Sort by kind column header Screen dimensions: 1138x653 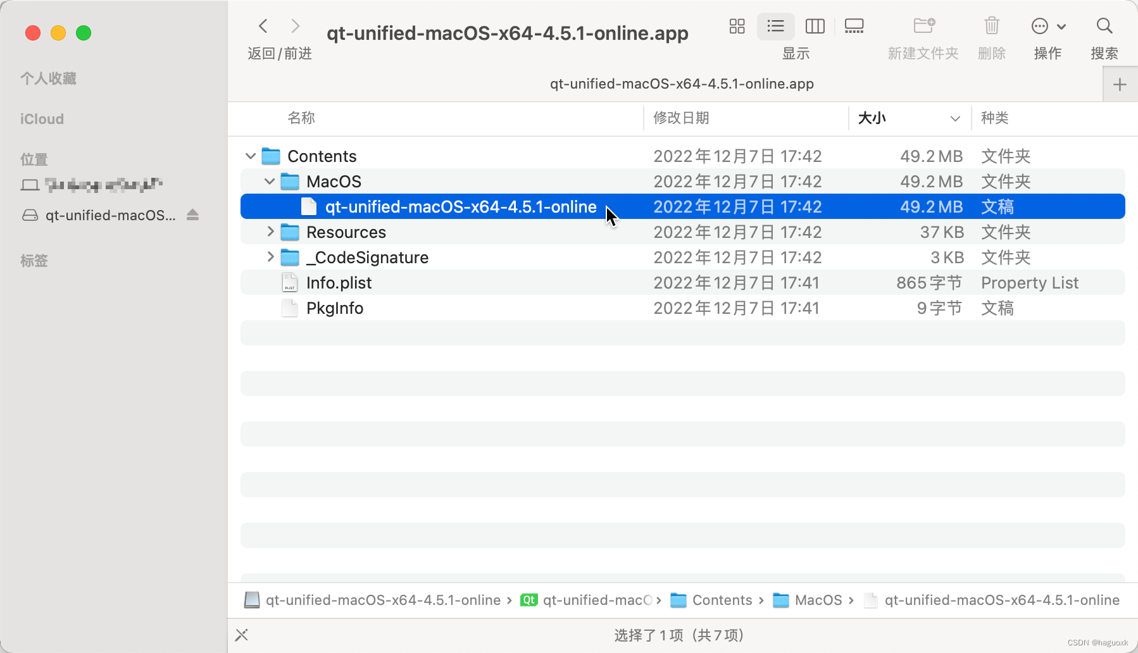click(995, 118)
